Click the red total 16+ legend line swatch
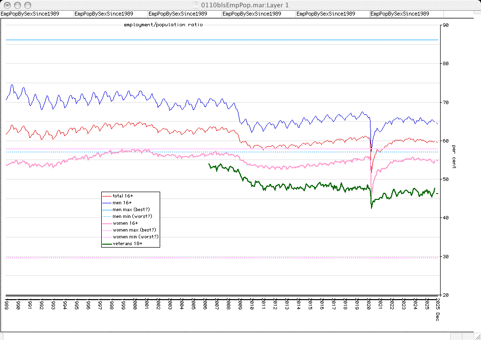481x340 pixels. point(106,196)
